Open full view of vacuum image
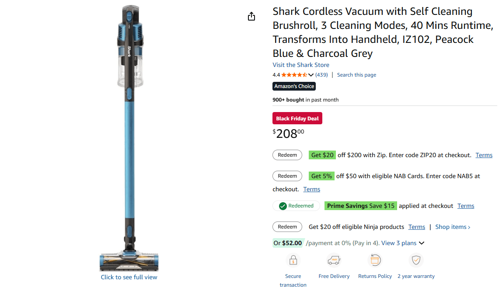The height and width of the screenshot is (288, 499). 129,277
